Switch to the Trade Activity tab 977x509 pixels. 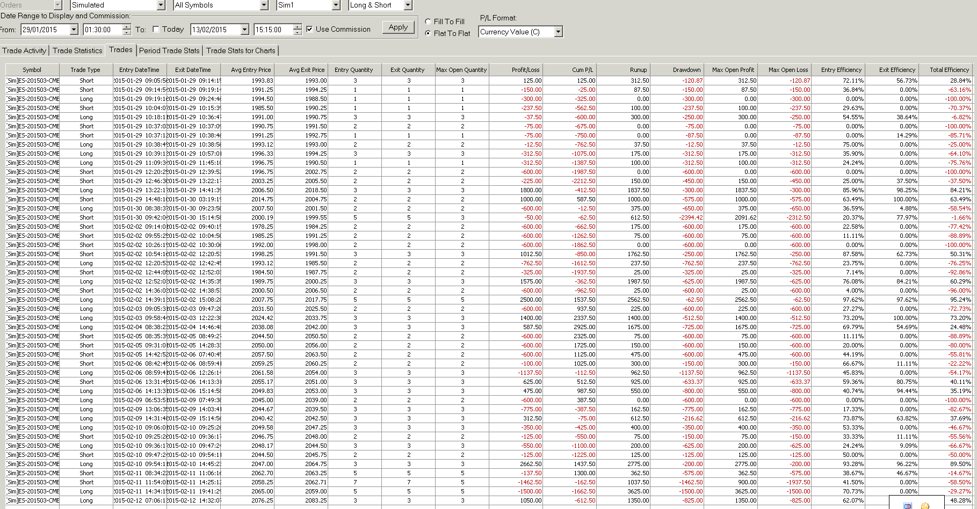(24, 50)
